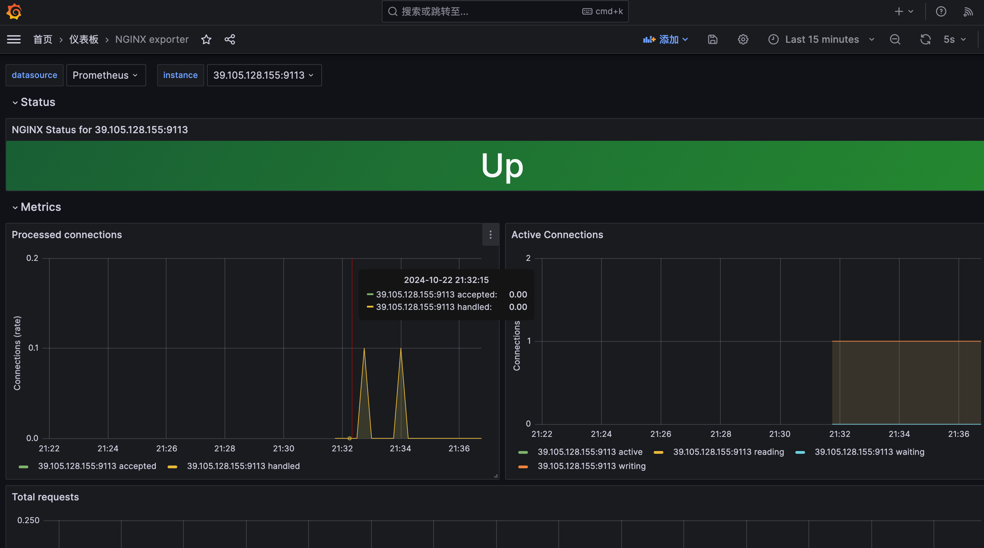Click the NGINX Status panel title
The image size is (984, 548).
pos(100,130)
